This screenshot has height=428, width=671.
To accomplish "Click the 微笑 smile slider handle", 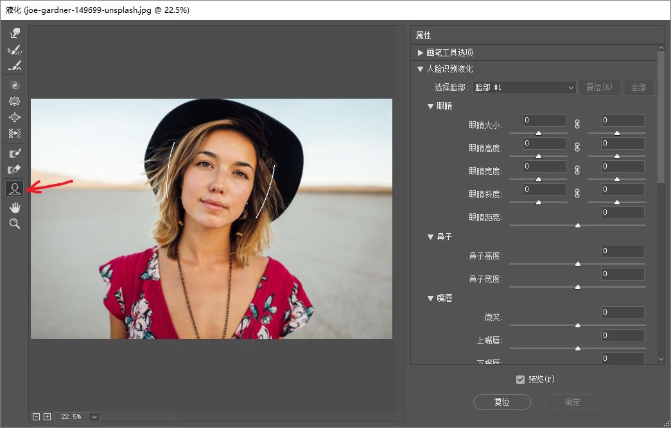I will click(577, 325).
